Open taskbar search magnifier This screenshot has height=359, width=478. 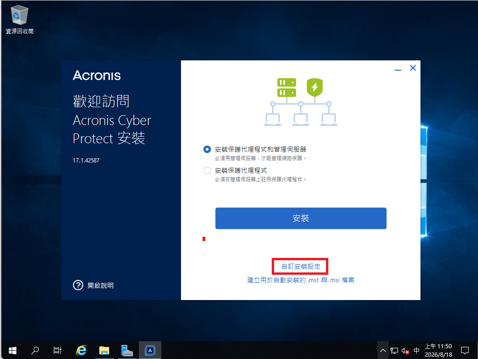coord(35,351)
